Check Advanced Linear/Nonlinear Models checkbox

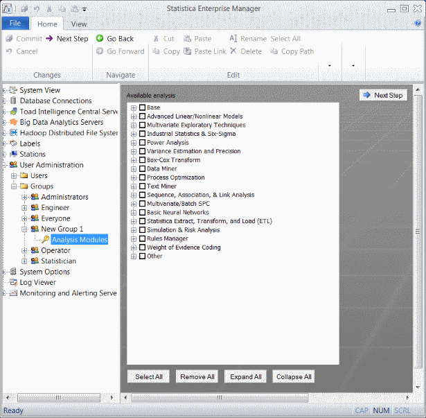[143, 116]
